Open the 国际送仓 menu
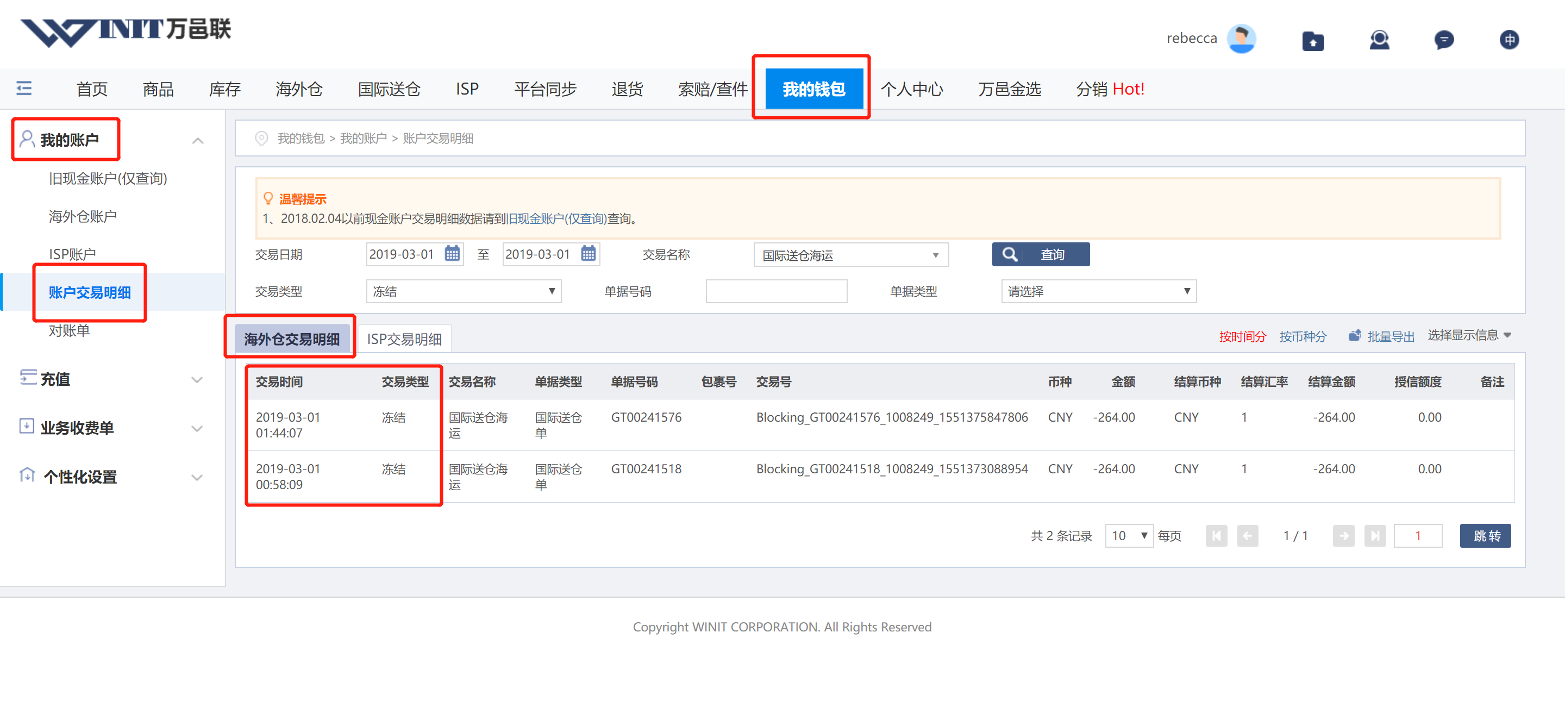 tap(389, 89)
